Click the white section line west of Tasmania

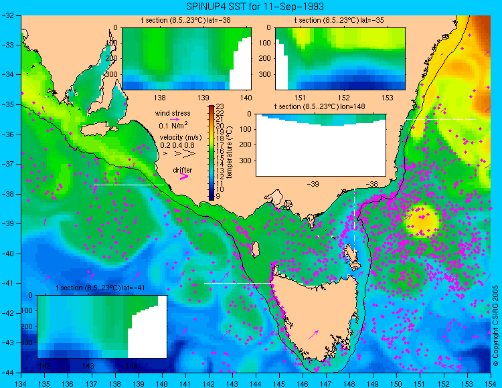[x=239, y=283]
